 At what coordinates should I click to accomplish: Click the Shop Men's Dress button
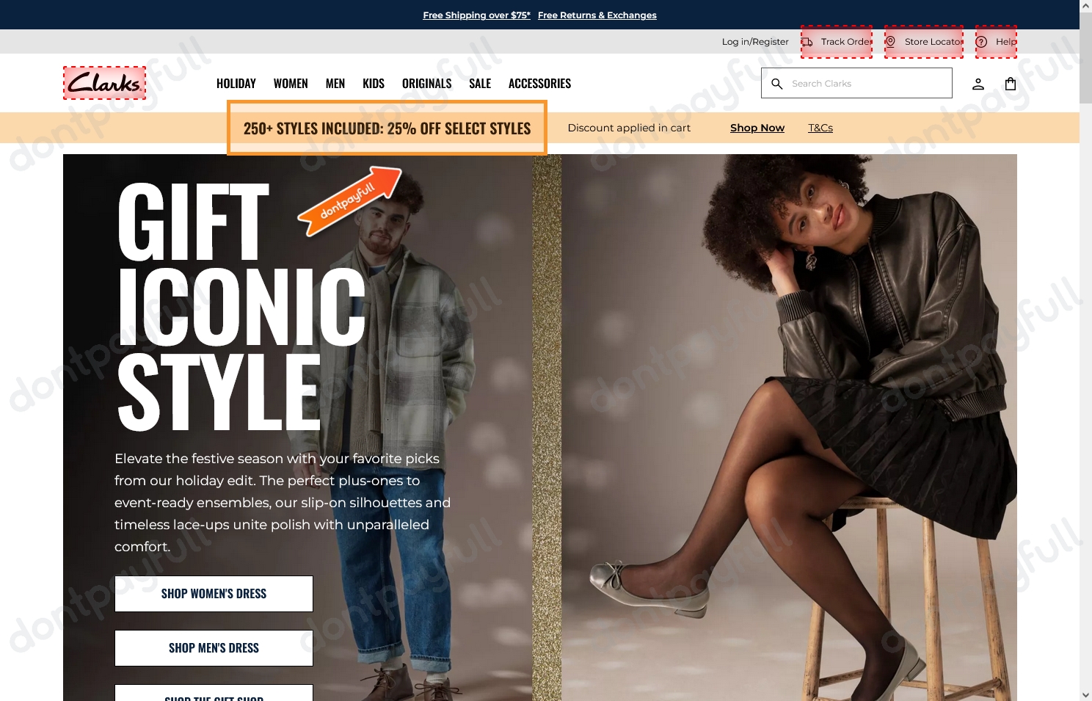(214, 647)
